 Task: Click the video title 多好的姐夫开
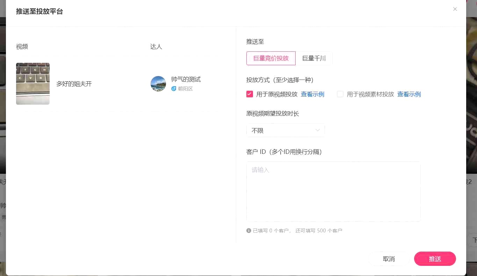click(74, 84)
